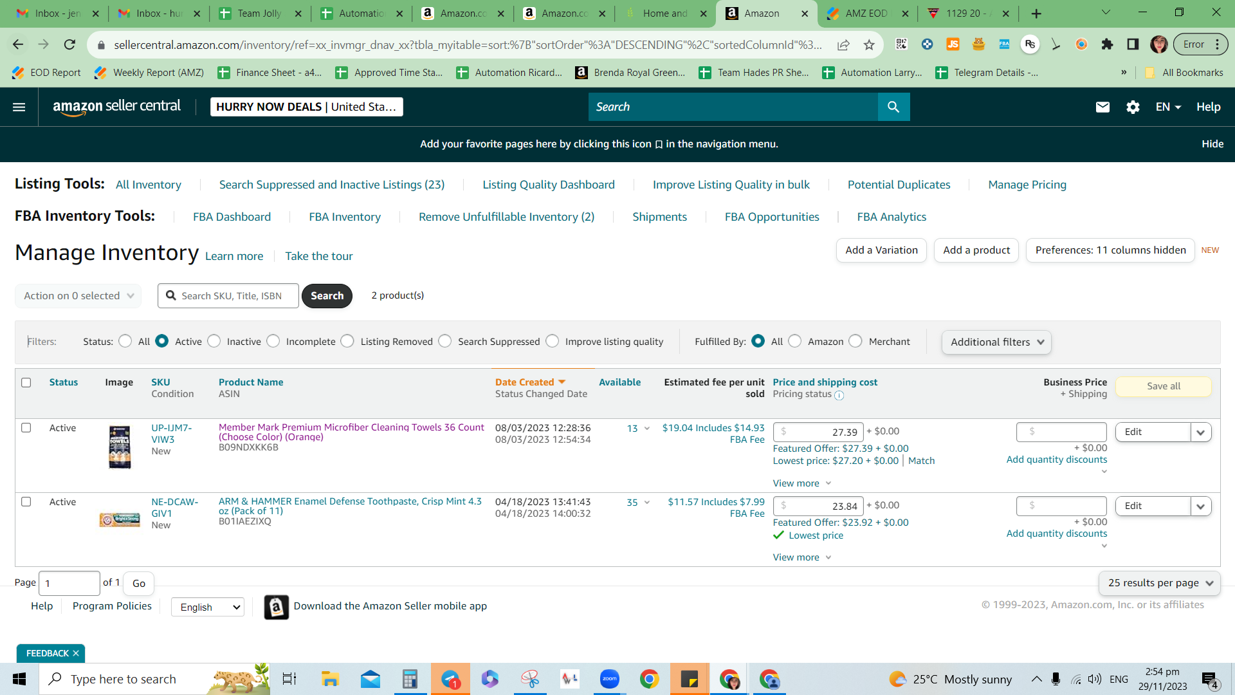The width and height of the screenshot is (1235, 695).
Task: Select the Inactive status radio button
Action: coord(214,341)
